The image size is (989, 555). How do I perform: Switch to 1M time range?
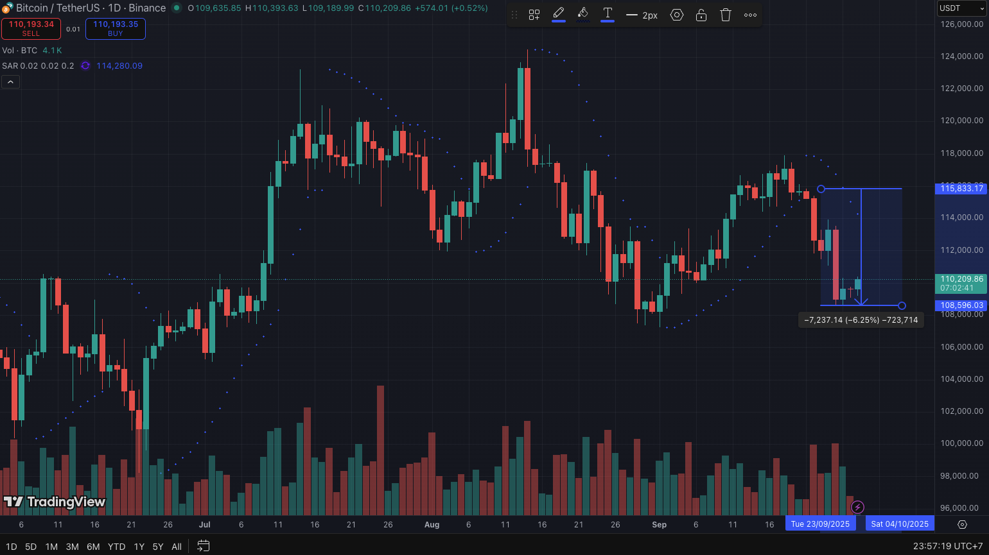pyautogui.click(x=51, y=547)
